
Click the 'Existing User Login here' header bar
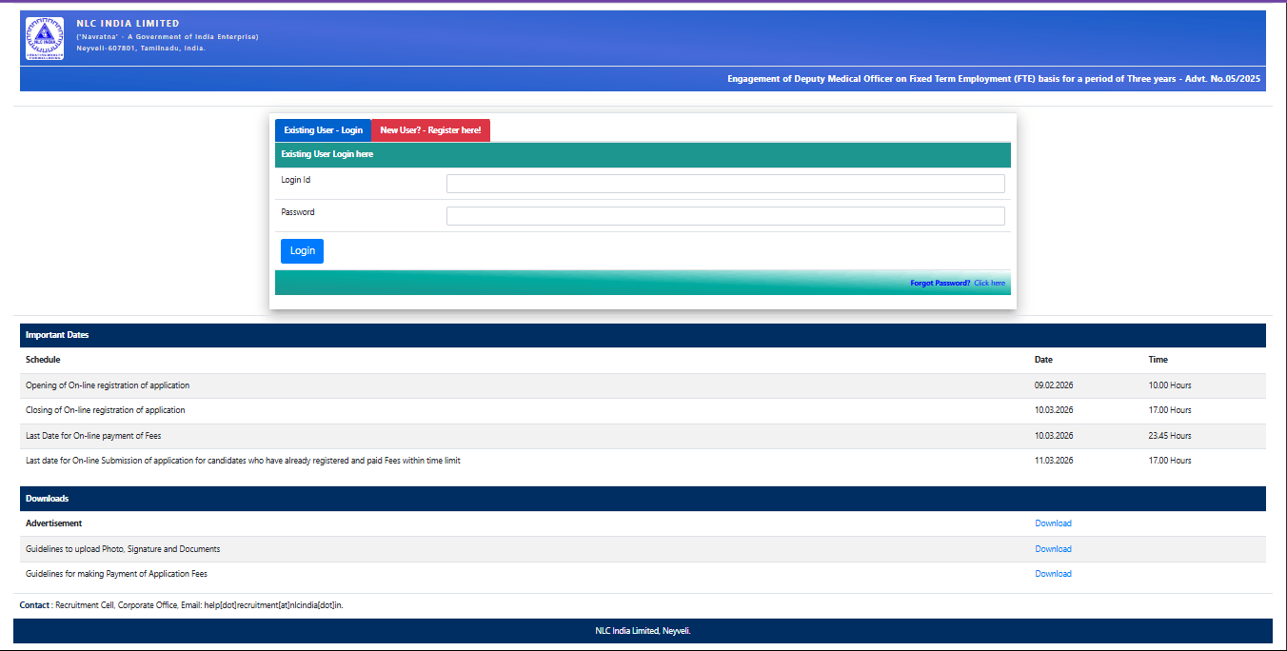[x=327, y=154]
